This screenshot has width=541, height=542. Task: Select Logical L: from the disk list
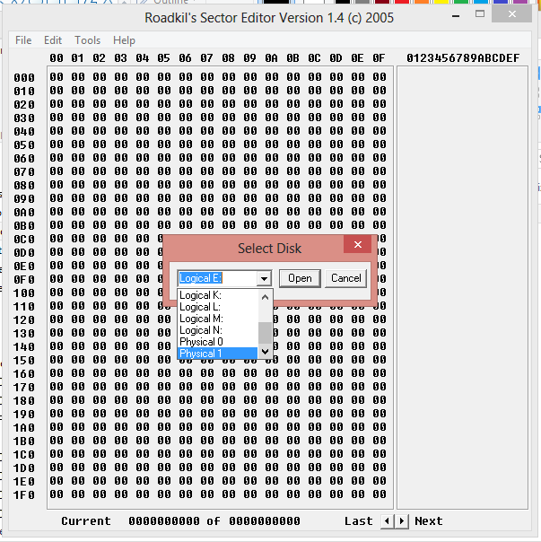pos(217,307)
